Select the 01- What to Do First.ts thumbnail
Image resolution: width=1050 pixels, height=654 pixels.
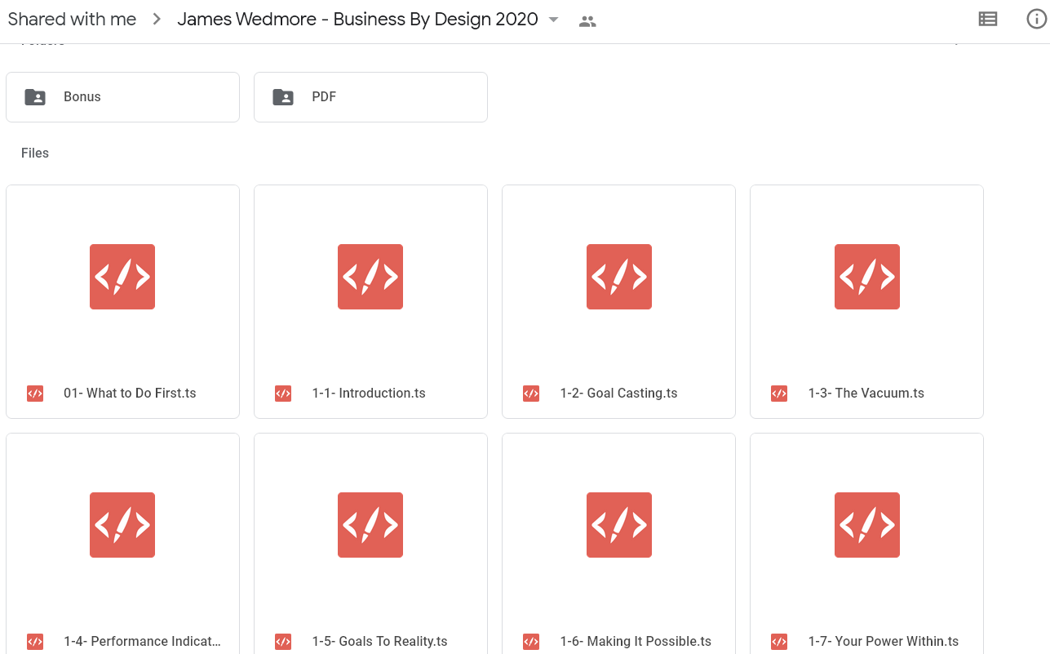coord(122,277)
